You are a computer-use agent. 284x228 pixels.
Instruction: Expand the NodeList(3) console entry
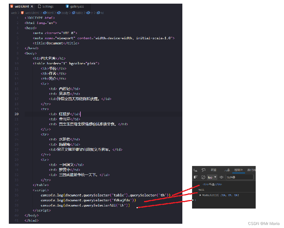pyautogui.click(x=200, y=195)
